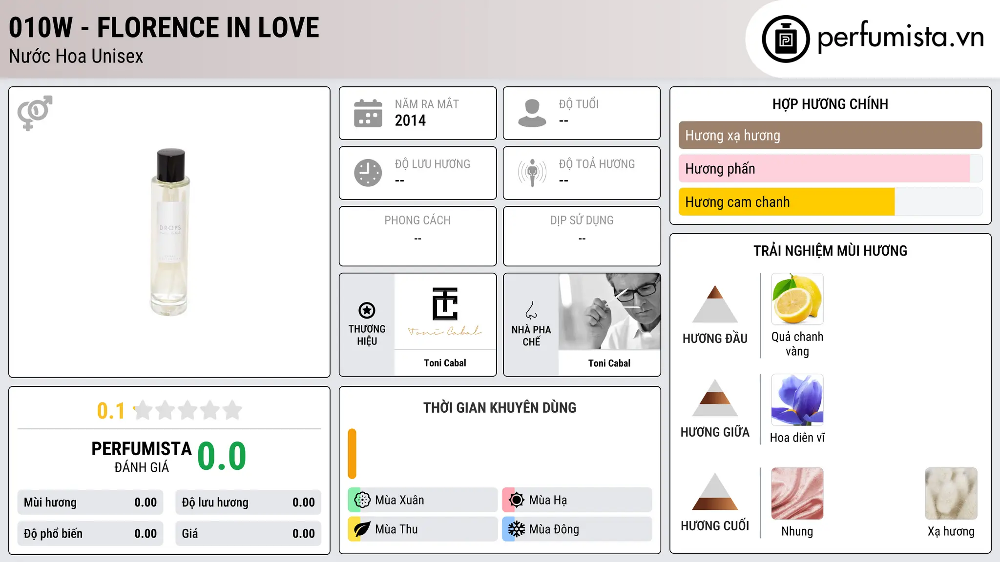Click the brown Hương xạ hương accord bar
This screenshot has width=1000, height=562.
(x=831, y=135)
